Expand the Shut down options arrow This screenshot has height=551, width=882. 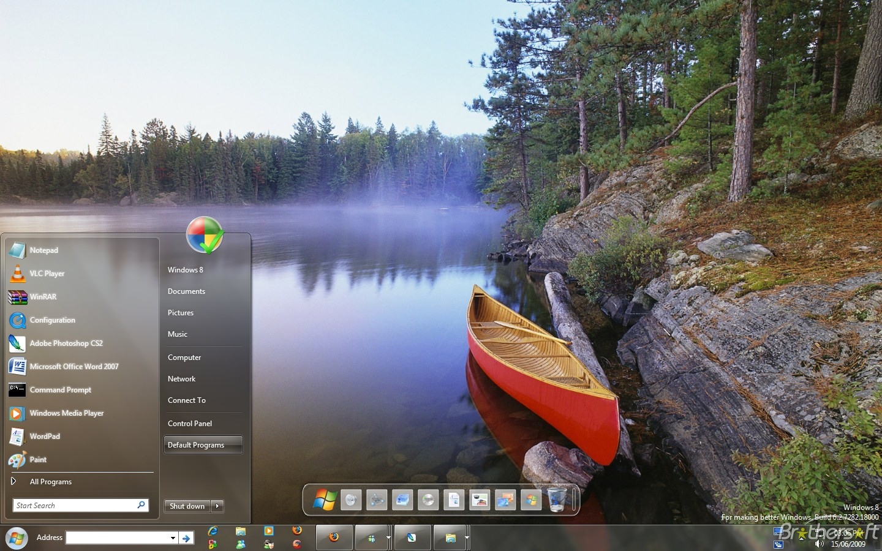217,506
